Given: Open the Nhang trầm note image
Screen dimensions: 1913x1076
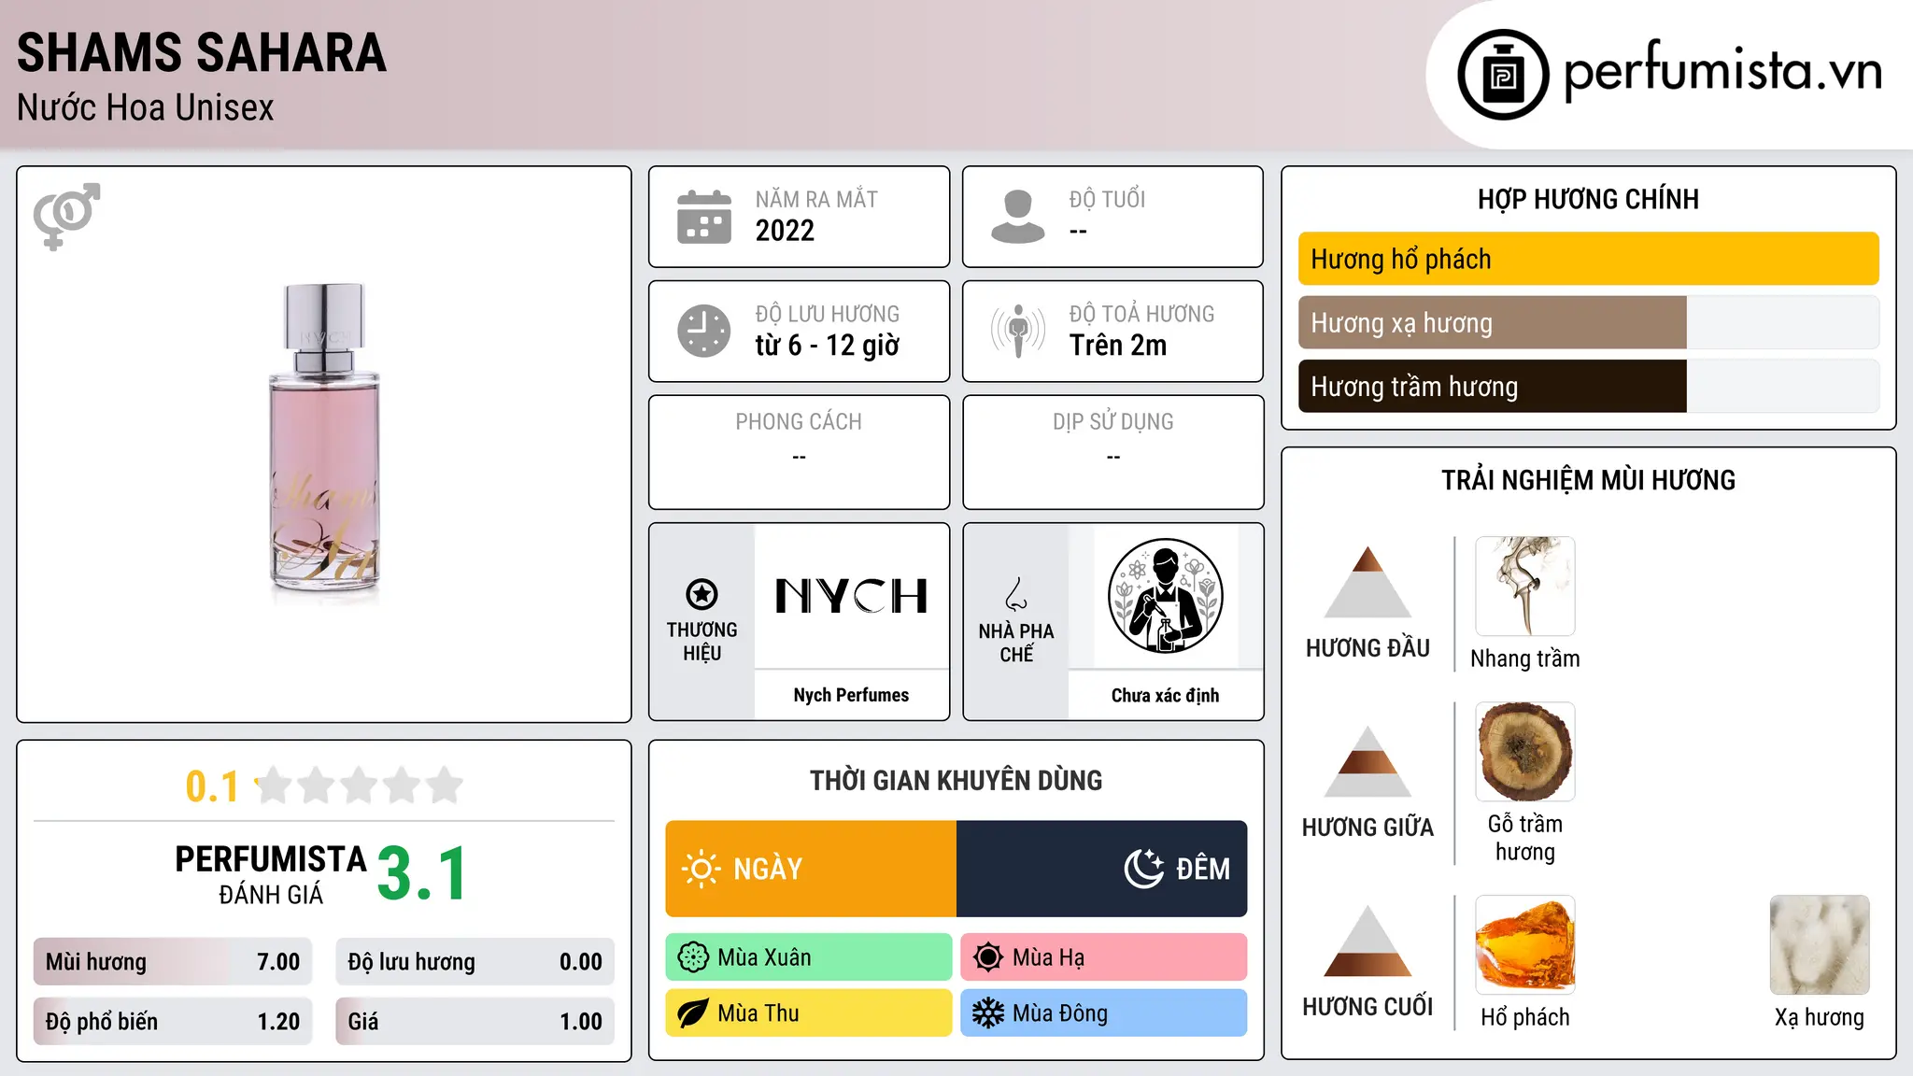Looking at the screenshot, I should tap(1525, 587).
